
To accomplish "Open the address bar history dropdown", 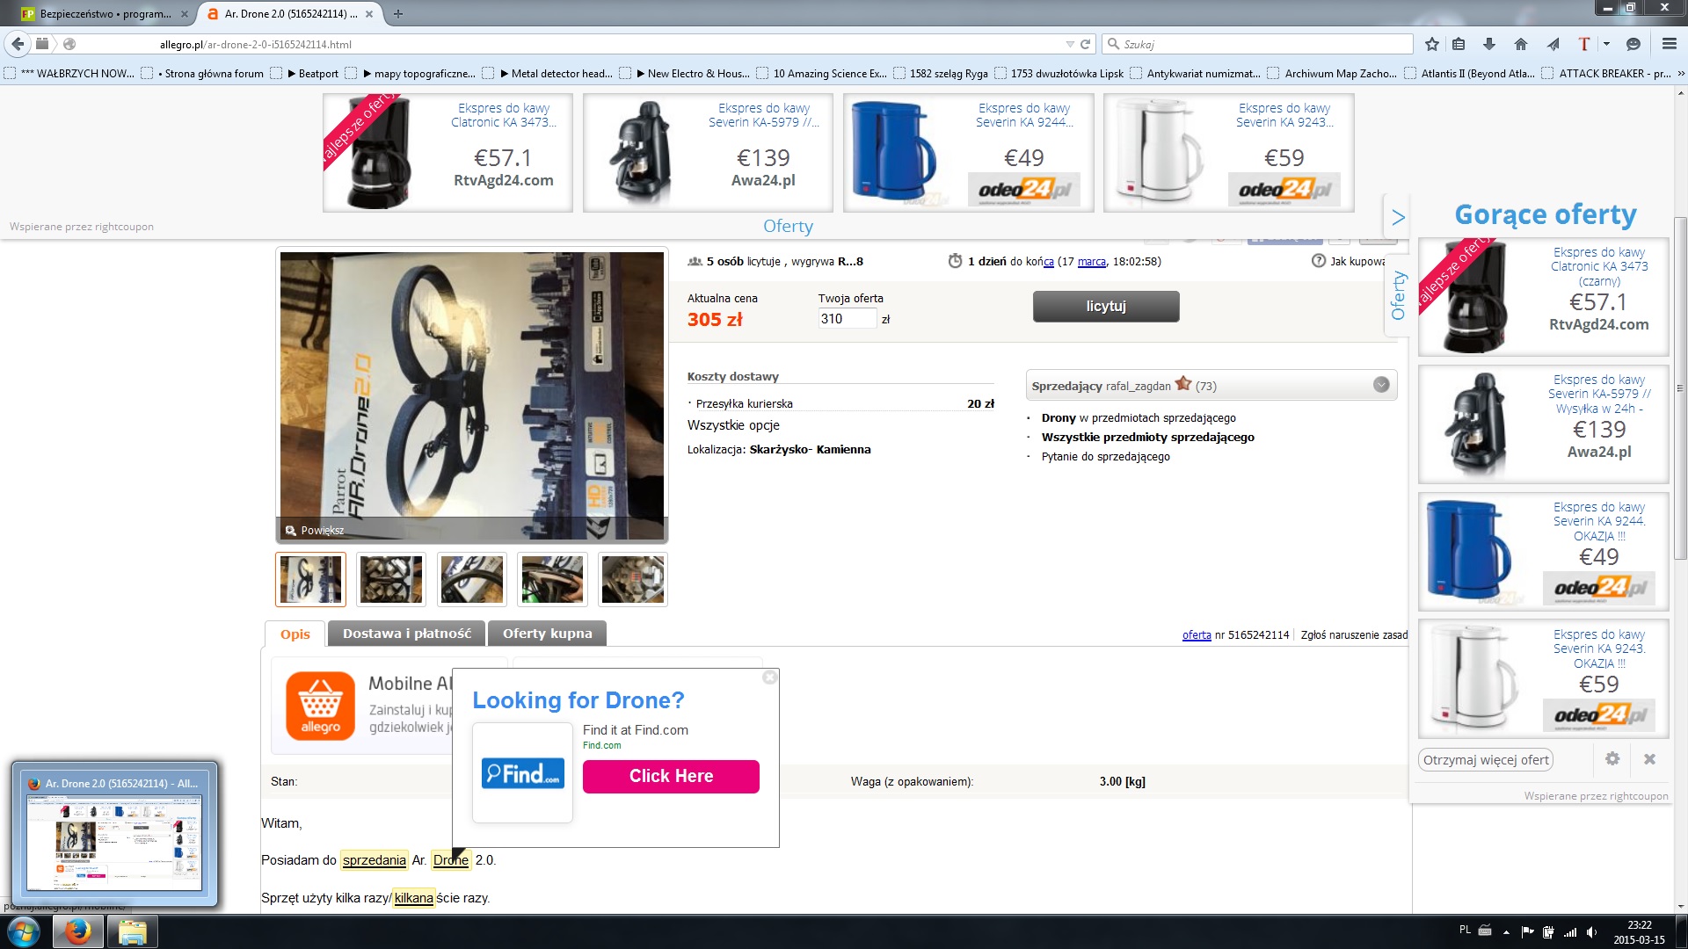I will (x=1070, y=44).
